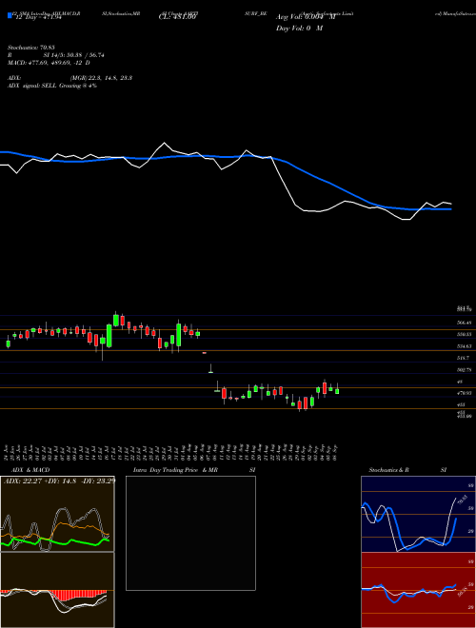Click the 'Avg Vol: 0.004 M' reading
The image size is (476, 628).
pyautogui.click(x=305, y=17)
